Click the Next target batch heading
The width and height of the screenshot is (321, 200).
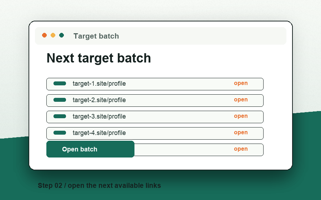pos(99,58)
